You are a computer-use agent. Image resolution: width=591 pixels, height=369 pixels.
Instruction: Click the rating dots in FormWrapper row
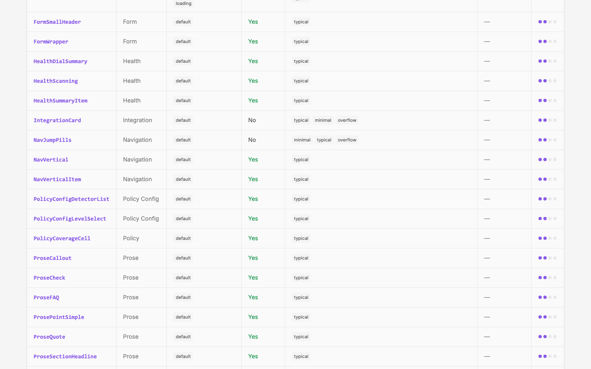click(547, 41)
